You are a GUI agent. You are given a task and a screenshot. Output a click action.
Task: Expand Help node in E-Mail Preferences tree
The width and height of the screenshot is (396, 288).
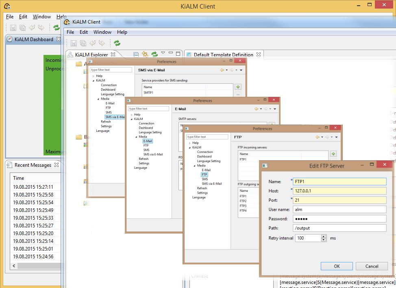click(132, 115)
